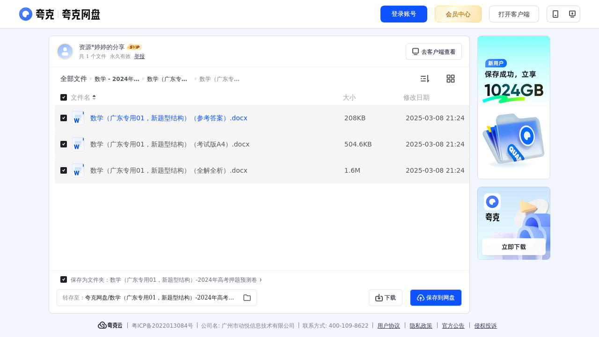Viewport: 599px width, 337px height.
Task: Sort by 文件名 column arrow
Action: [94, 97]
